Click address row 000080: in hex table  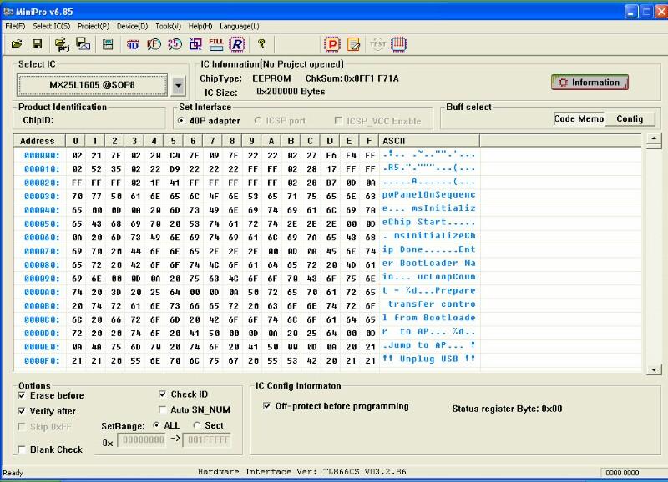(x=41, y=264)
